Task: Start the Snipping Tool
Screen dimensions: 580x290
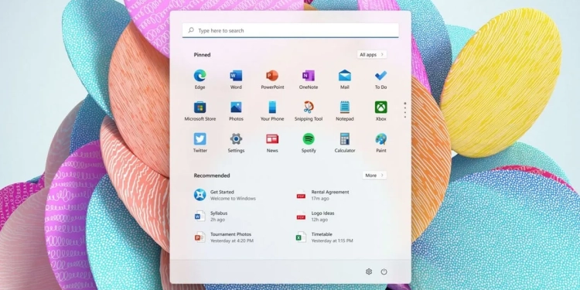Action: 309,111
